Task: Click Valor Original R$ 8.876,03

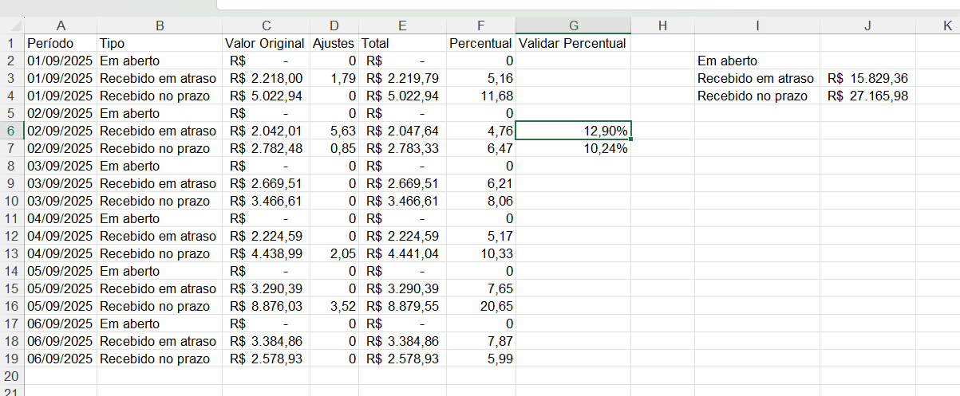Action: tap(266, 306)
